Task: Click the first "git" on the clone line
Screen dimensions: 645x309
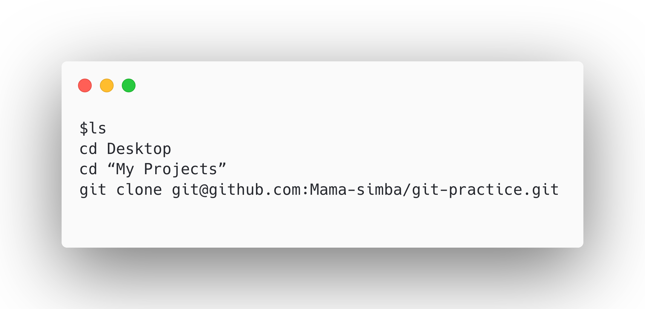Action: tap(93, 190)
